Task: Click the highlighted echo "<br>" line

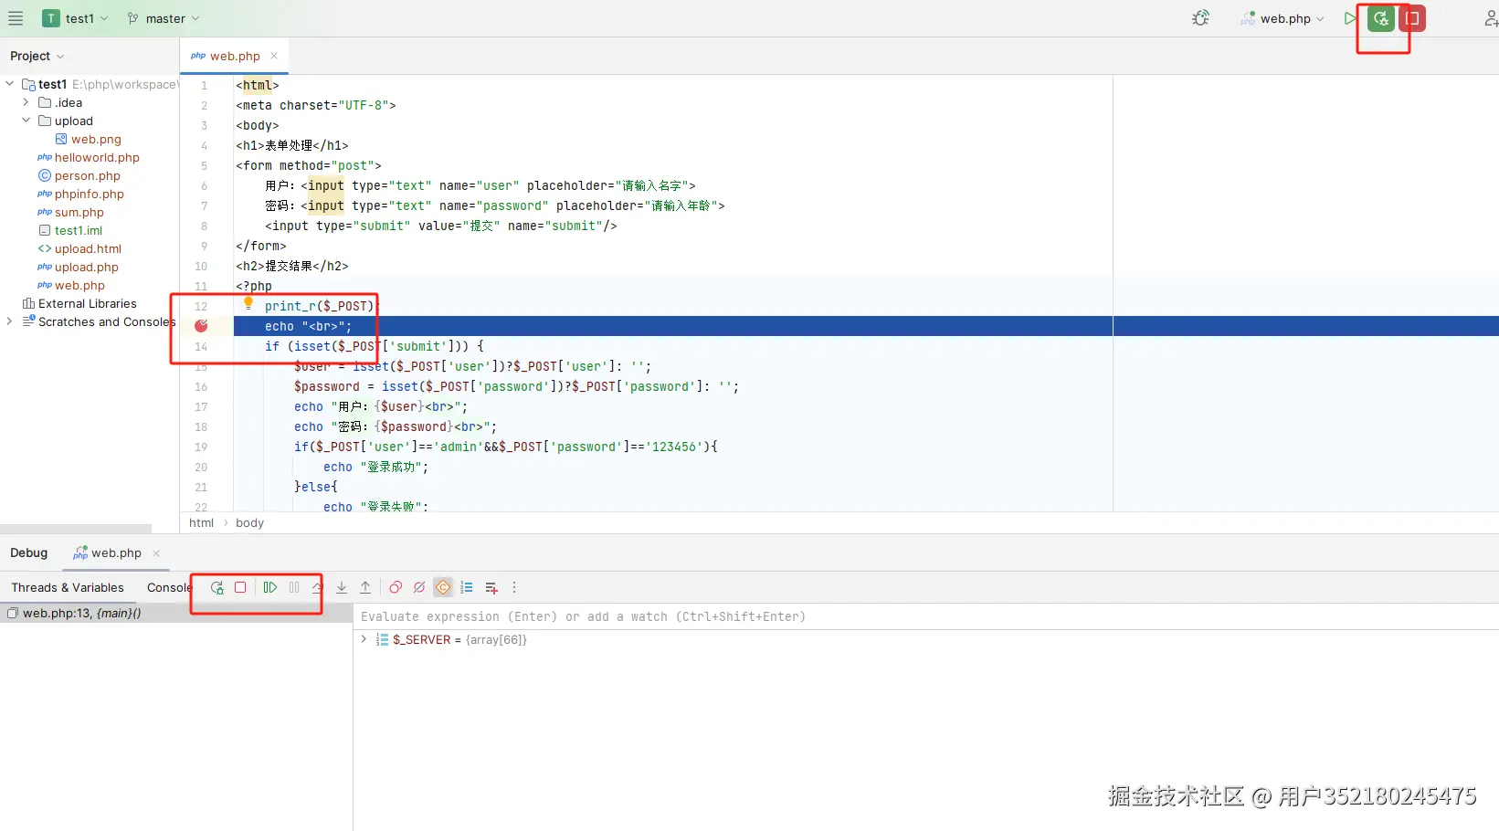Action: (866, 326)
